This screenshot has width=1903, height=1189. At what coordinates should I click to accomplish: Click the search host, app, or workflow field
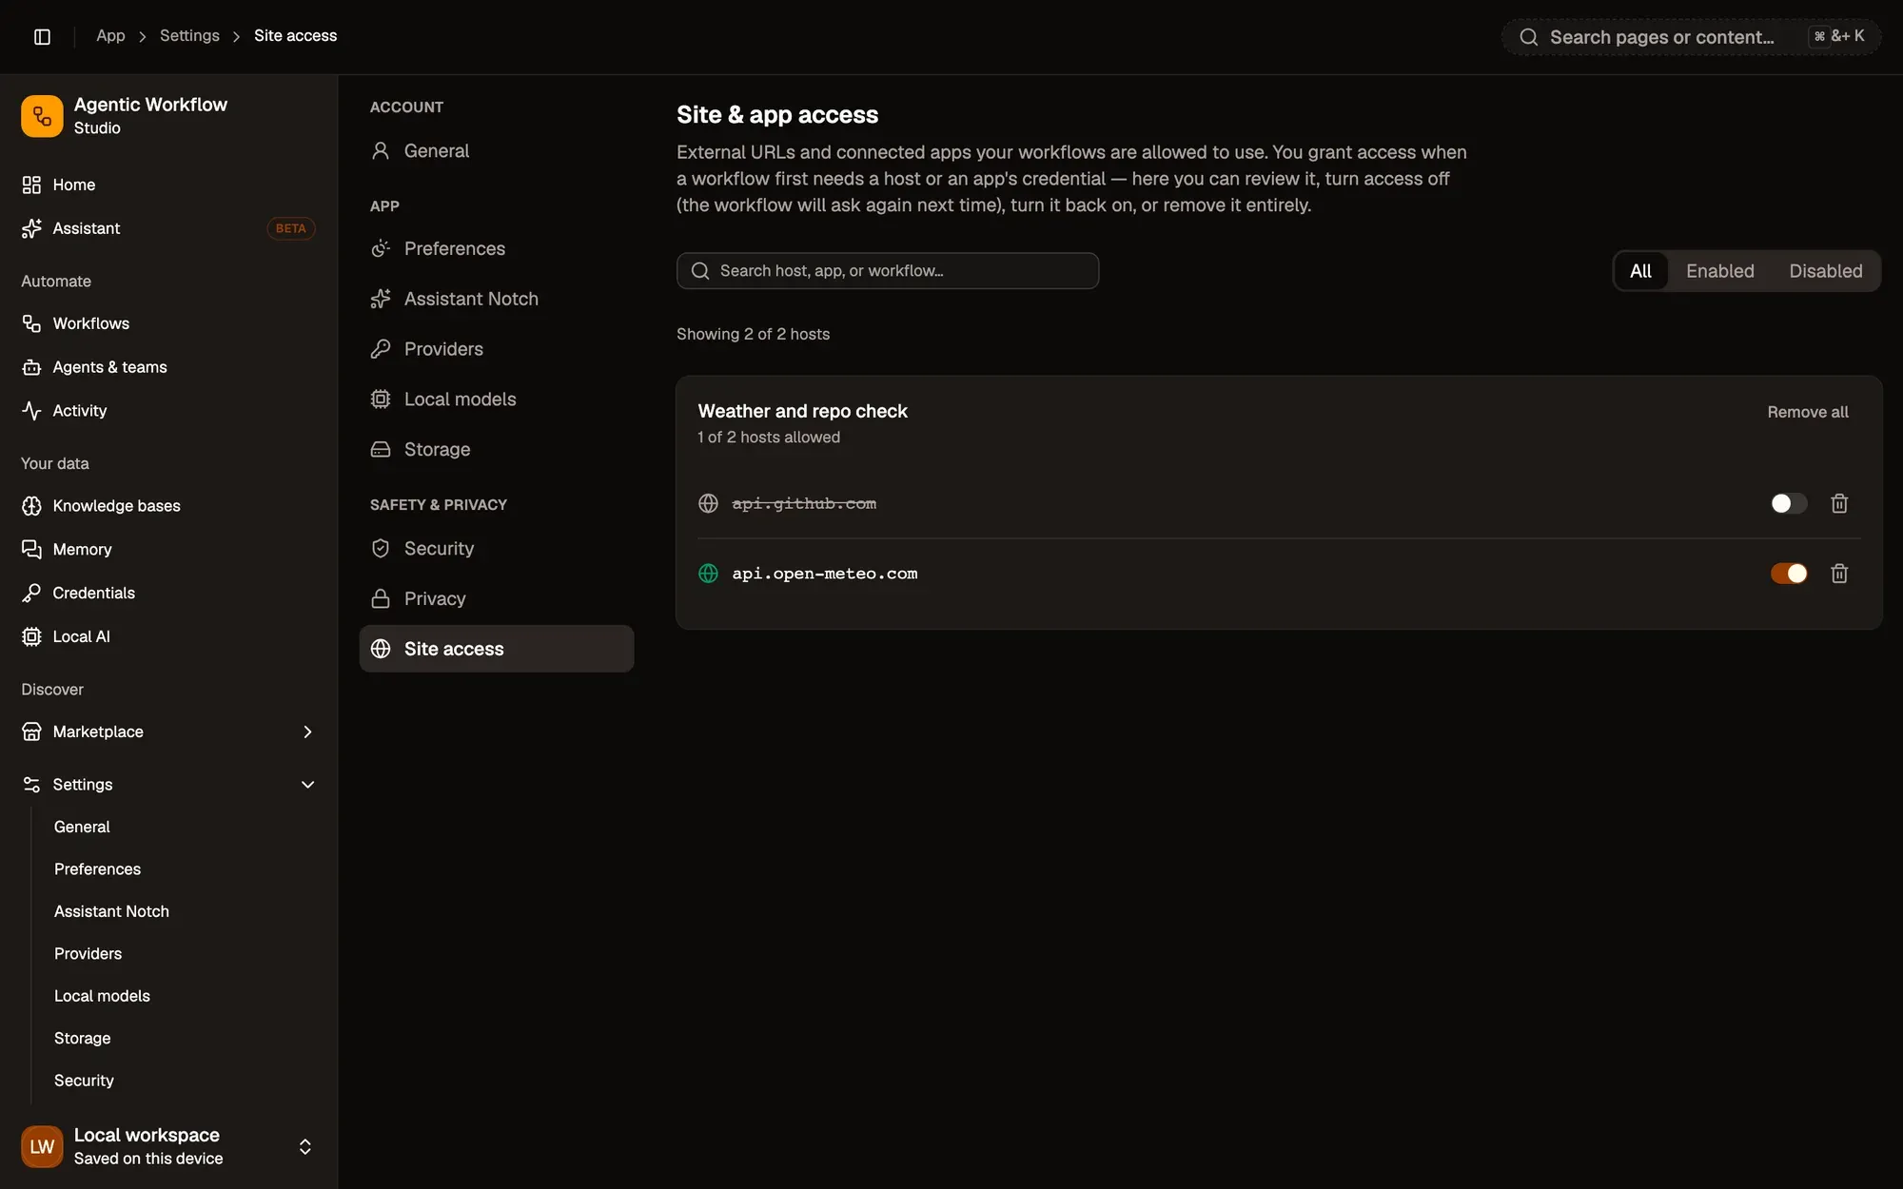coord(887,271)
